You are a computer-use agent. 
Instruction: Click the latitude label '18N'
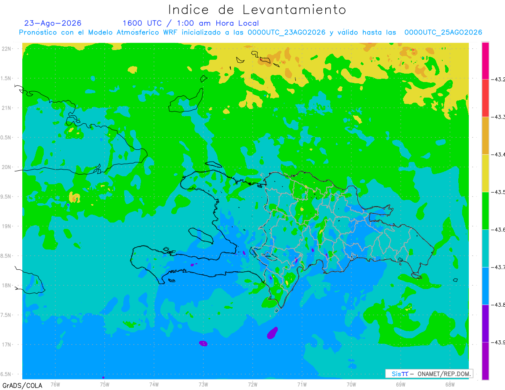pos(7,286)
